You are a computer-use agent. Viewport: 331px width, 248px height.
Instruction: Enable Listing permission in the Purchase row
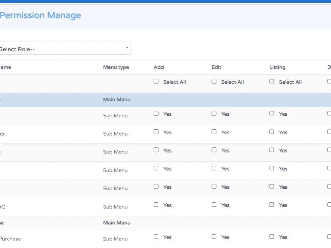click(272, 237)
